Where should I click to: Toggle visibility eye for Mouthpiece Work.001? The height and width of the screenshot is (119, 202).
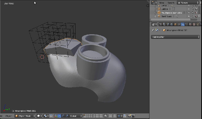click(189, 13)
